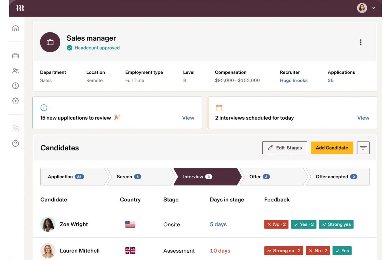The height and width of the screenshot is (260, 391).
Task: Expand the user profile dropdown chevron
Action: (x=373, y=8)
